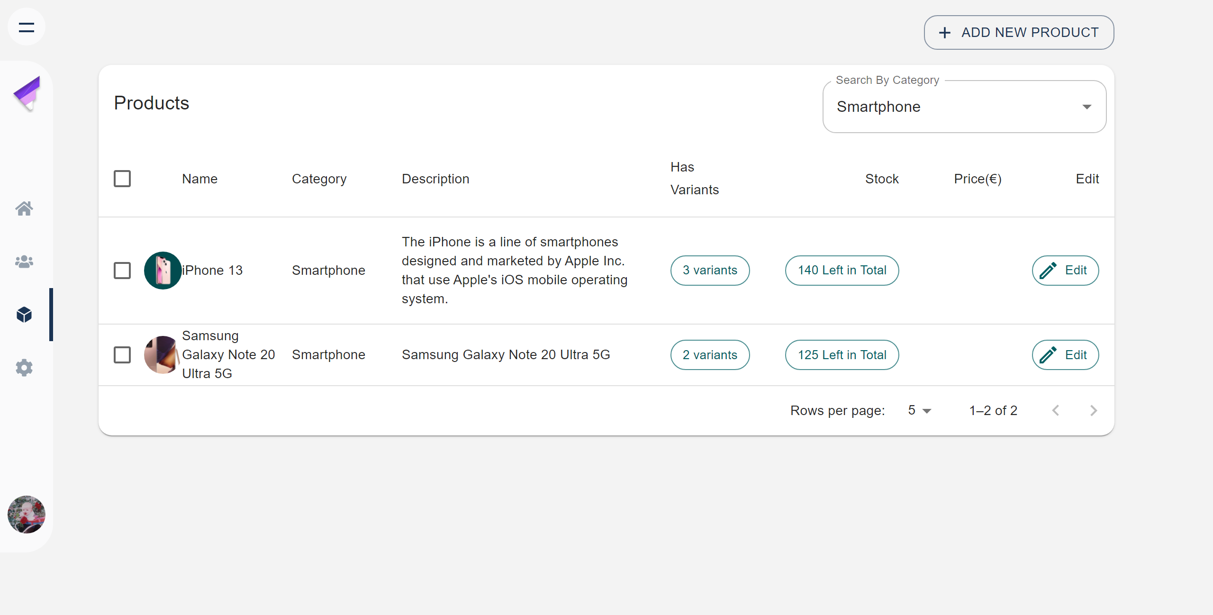Viewport: 1213px width, 615px height.
Task: Open Settings via the gear icon
Action: point(24,368)
